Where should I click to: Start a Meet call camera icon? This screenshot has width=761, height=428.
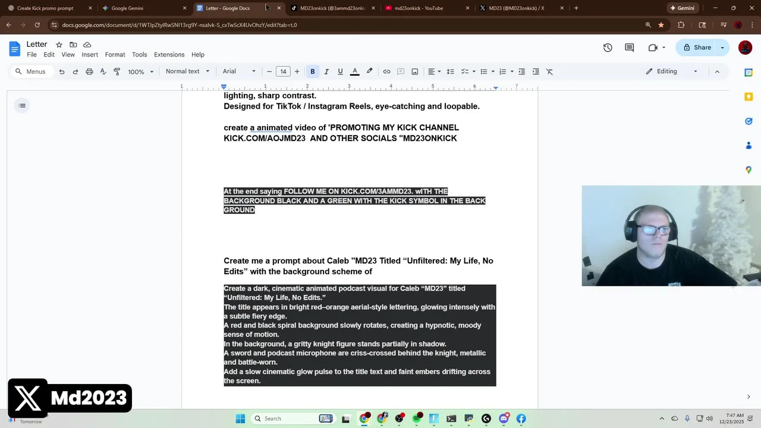[653, 48]
